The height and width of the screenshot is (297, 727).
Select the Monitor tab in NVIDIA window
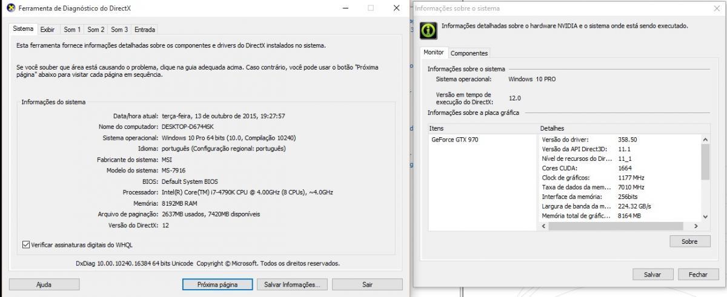(434, 53)
